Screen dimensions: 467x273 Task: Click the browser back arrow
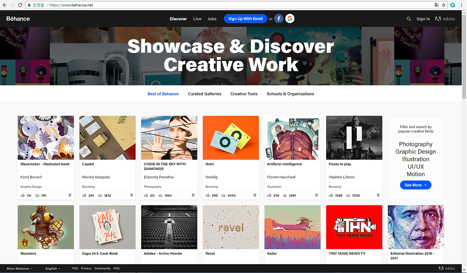point(5,5)
